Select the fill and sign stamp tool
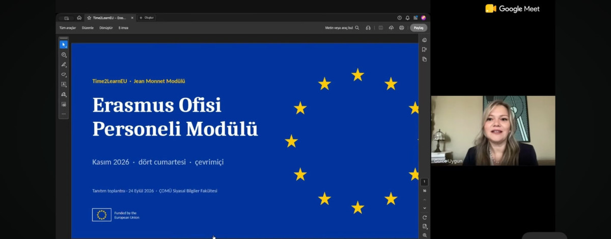611x239 pixels. point(64,94)
